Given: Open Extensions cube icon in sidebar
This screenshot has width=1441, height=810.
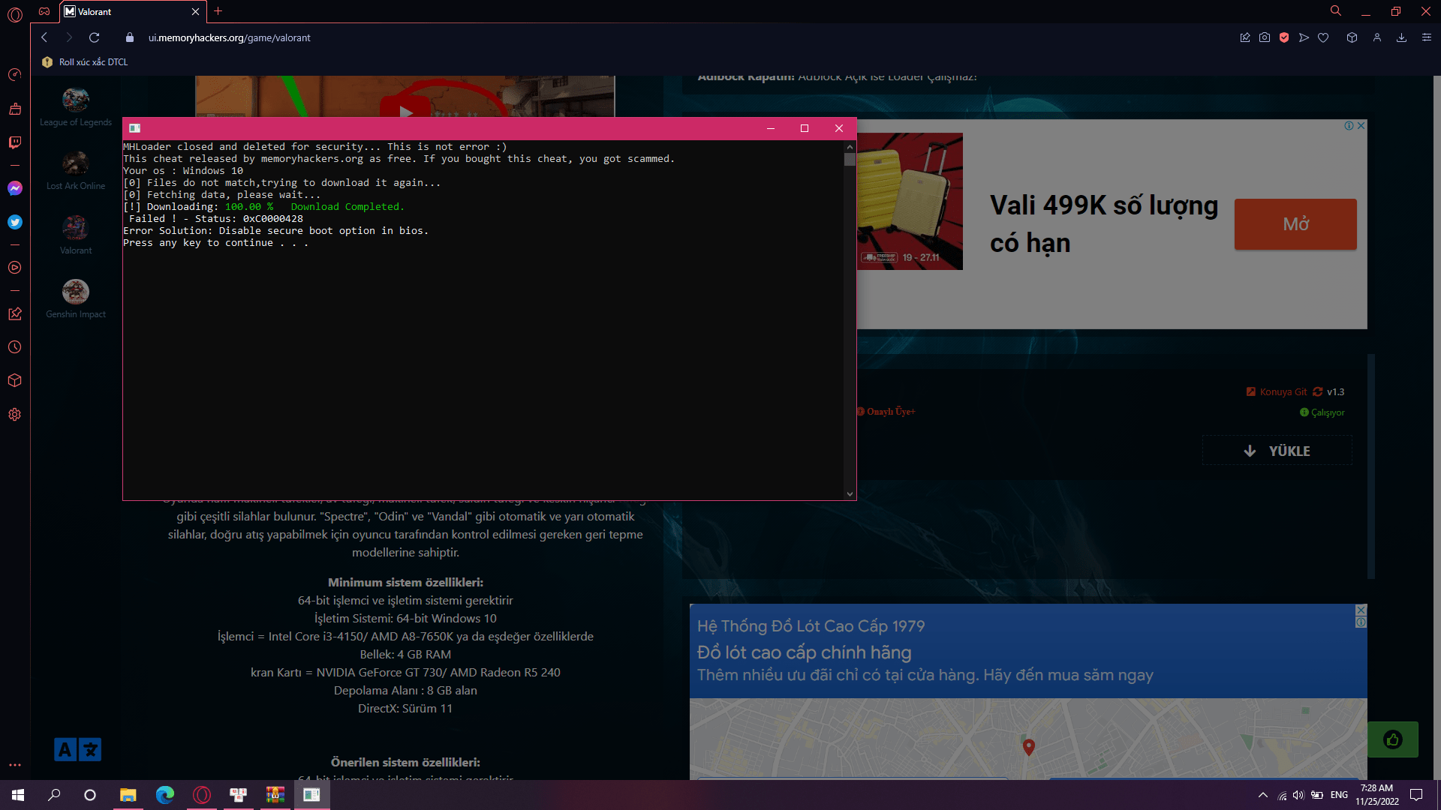Looking at the screenshot, I should (15, 380).
